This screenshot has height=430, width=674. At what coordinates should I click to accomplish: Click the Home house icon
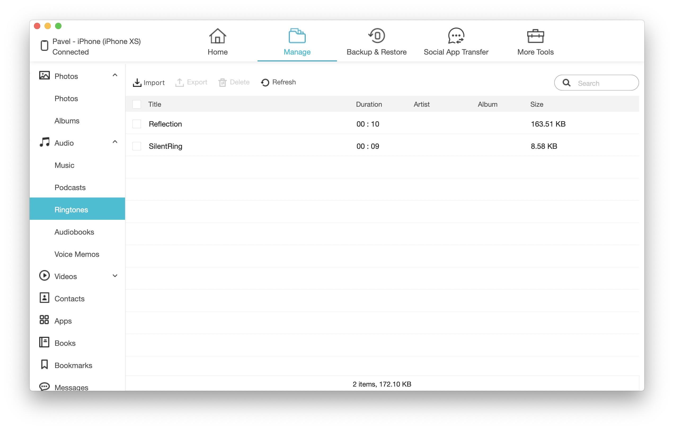coord(218,36)
